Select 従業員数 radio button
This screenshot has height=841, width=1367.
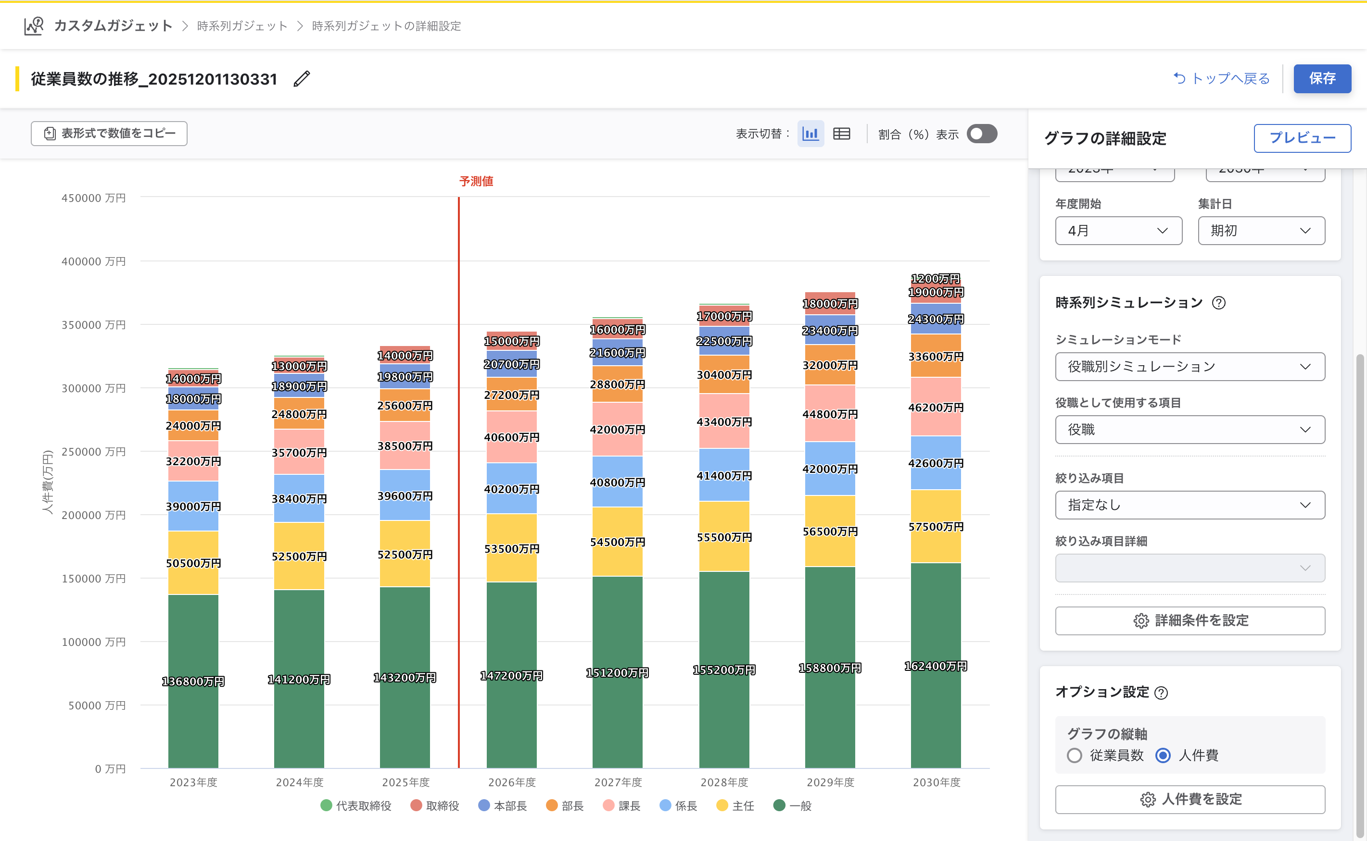point(1074,755)
